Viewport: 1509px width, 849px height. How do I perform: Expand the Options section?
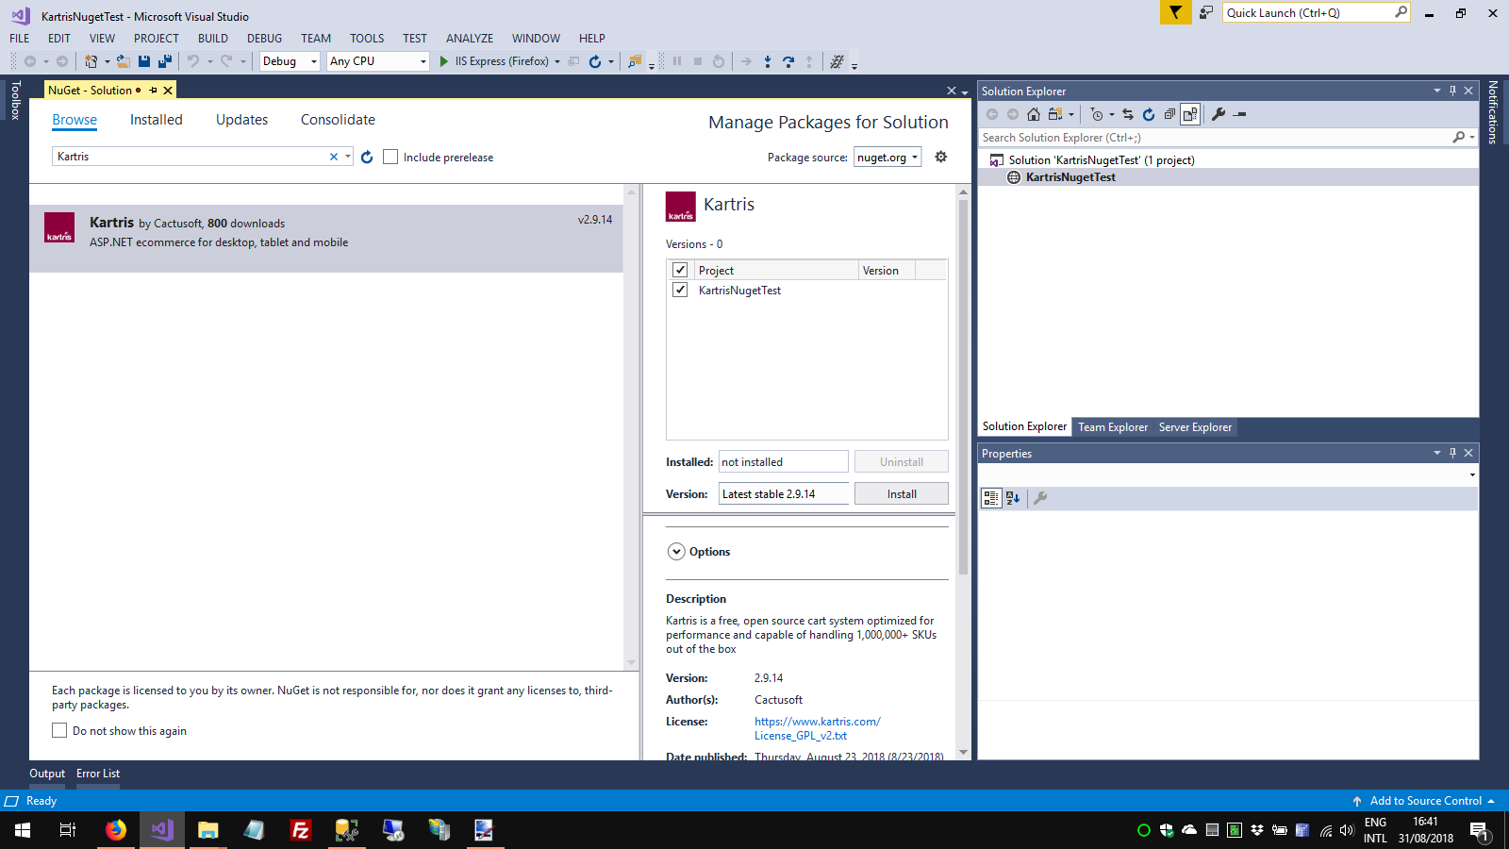coord(676,552)
